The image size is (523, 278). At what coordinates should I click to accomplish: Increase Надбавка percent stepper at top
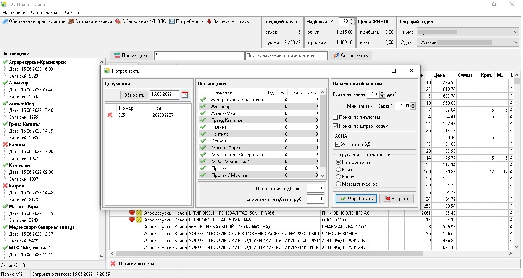tap(352, 19)
